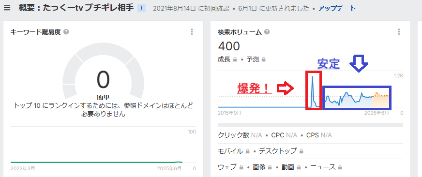Open the キーワード難易度 card options menu

click(192, 32)
